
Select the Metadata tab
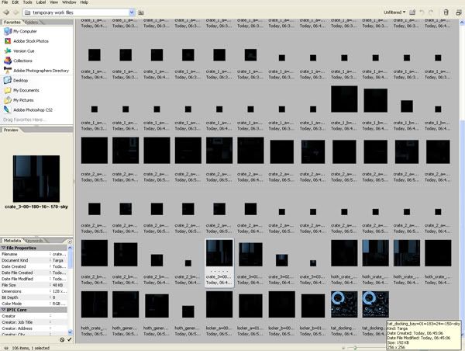12,241
